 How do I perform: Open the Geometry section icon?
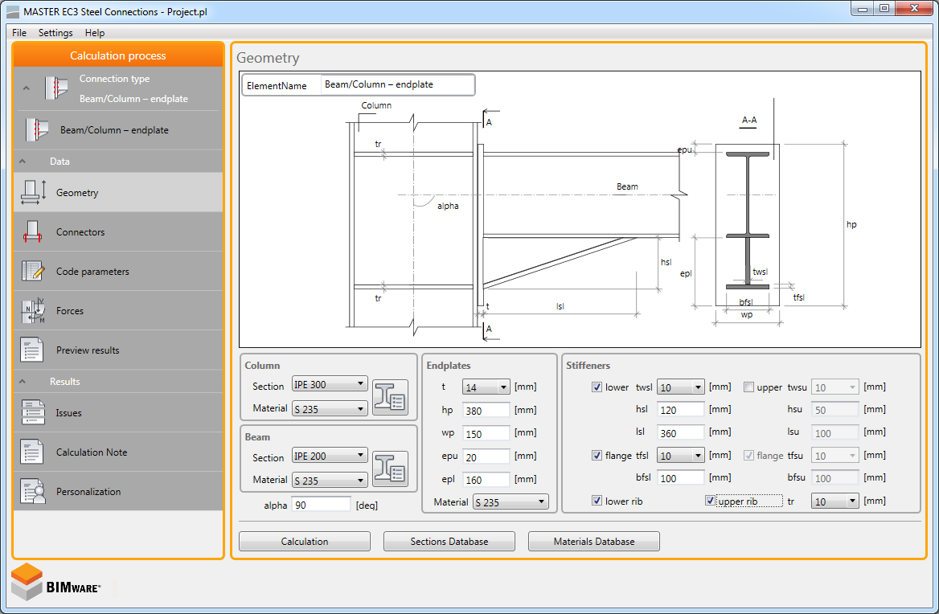[x=34, y=193]
